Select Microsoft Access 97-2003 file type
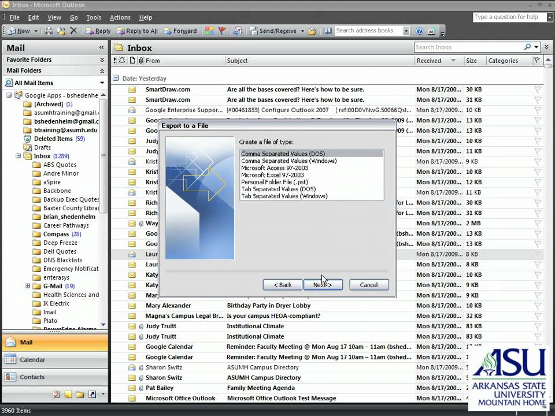Screen dimensions: 555x416 point(312,168)
